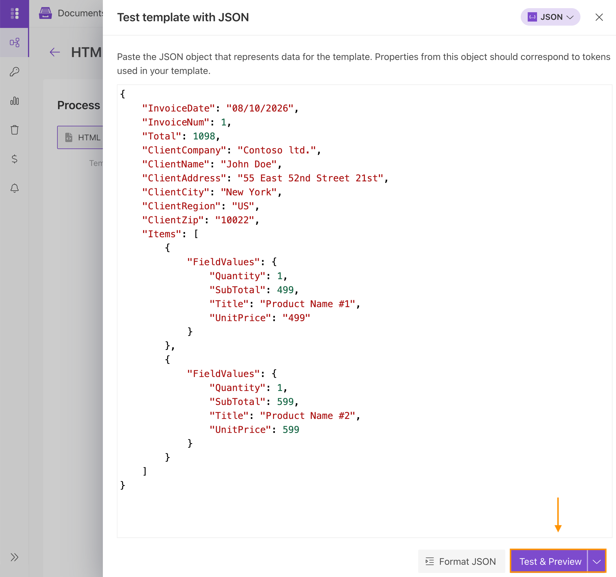Open the billing dollar sign icon

(x=15, y=159)
